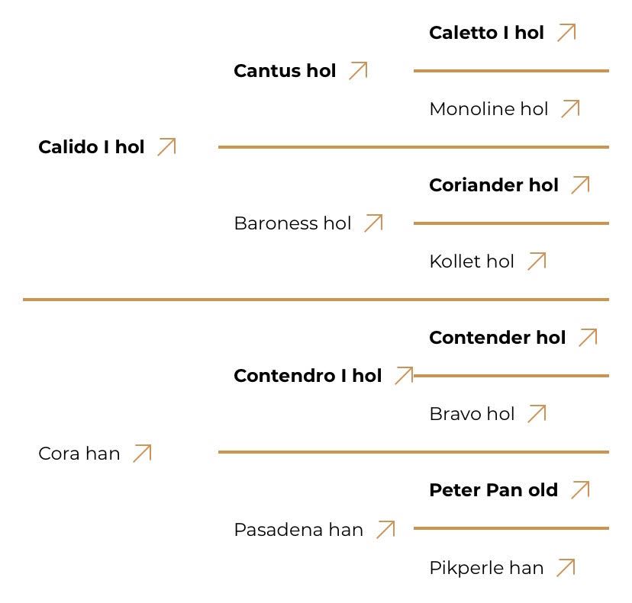The width and height of the screenshot is (632, 603).
Task: Go to the Cantus hol pedigree entry
Action: (285, 71)
